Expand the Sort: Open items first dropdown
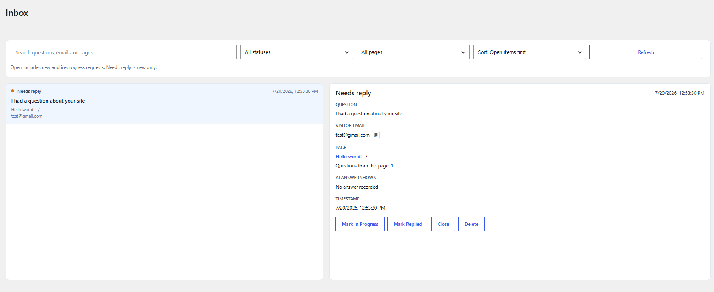Image resolution: width=714 pixels, height=292 pixels. (529, 52)
